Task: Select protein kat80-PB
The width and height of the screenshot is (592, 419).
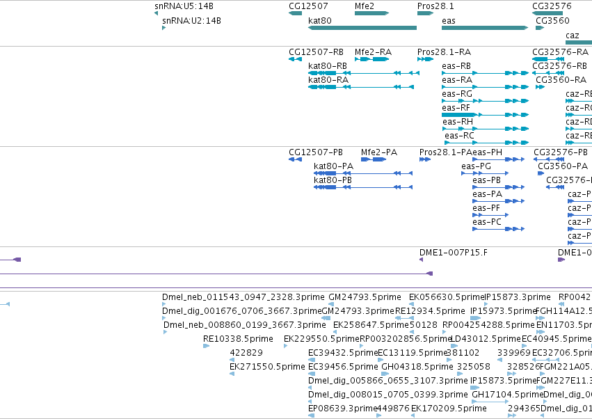Action: point(363,187)
